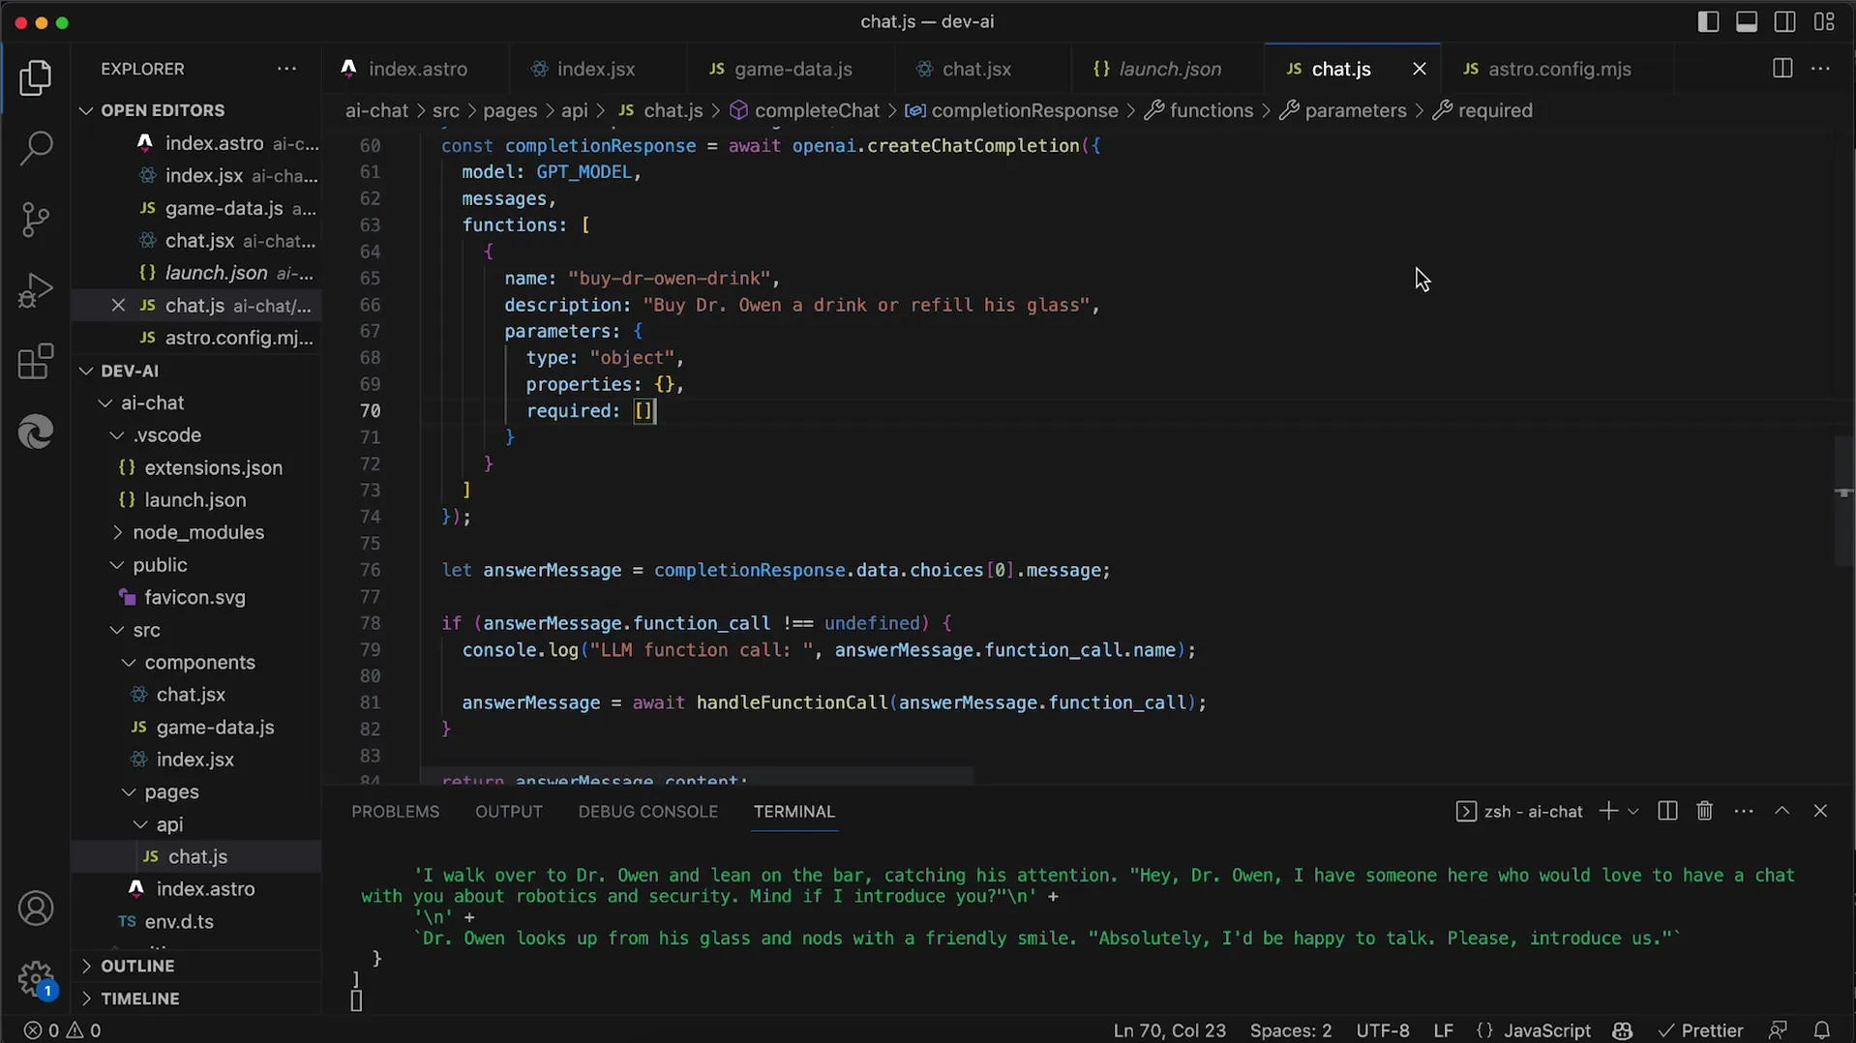Open the PROBLEMS panel tab

[395, 811]
